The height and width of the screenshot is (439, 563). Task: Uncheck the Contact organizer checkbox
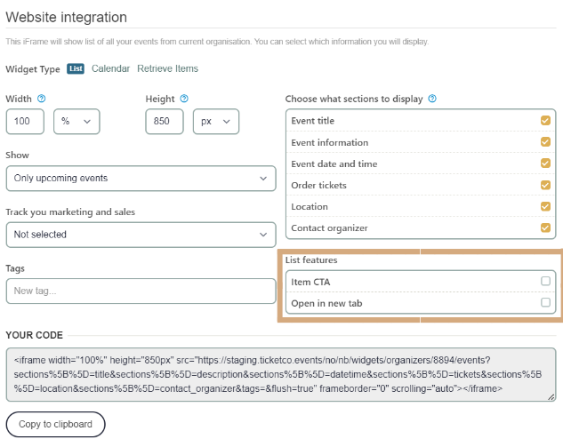pyautogui.click(x=545, y=227)
